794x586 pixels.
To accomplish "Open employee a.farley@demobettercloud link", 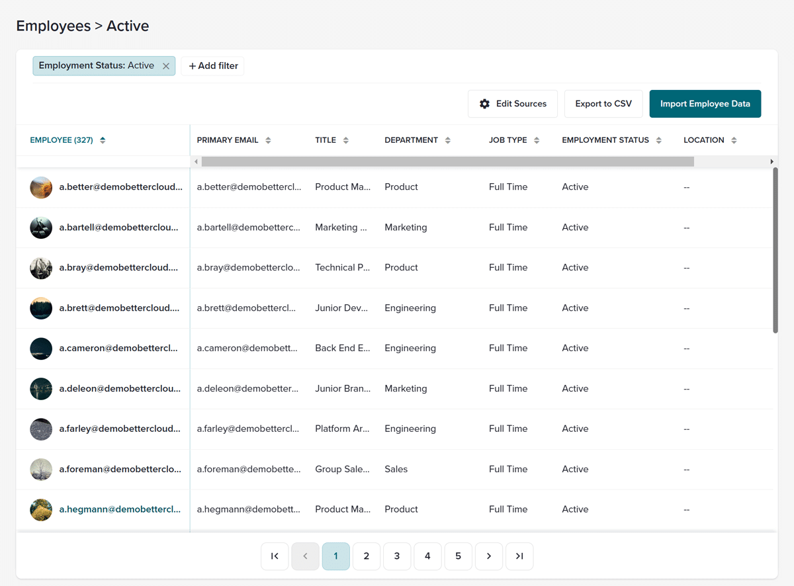I will 120,429.
